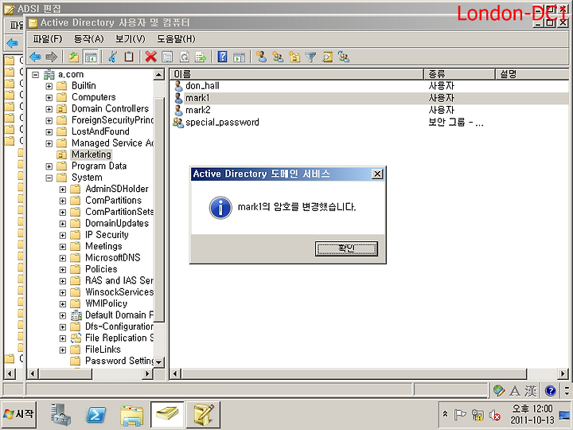Image resolution: width=573 pixels, height=430 pixels.
Task: Open the 도움말(H) menu
Action: pyautogui.click(x=176, y=39)
